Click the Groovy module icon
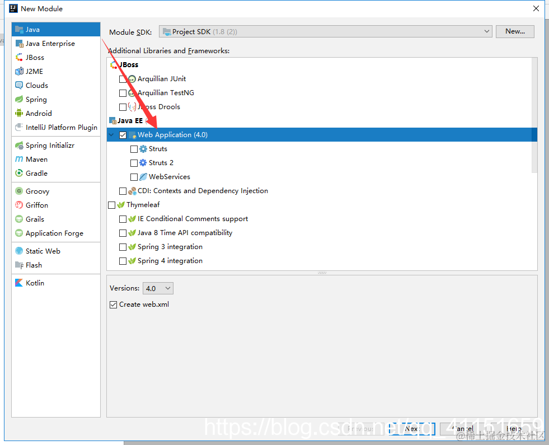The height and width of the screenshot is (445, 549). [19, 191]
